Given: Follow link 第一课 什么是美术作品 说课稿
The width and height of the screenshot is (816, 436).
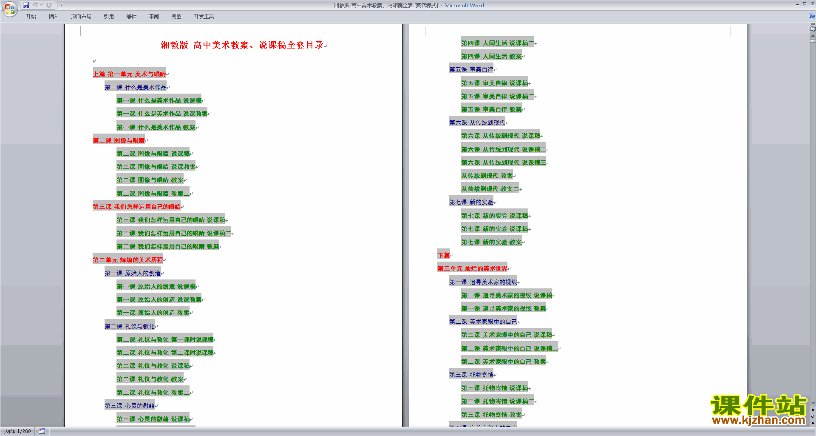Looking at the screenshot, I should tap(159, 100).
